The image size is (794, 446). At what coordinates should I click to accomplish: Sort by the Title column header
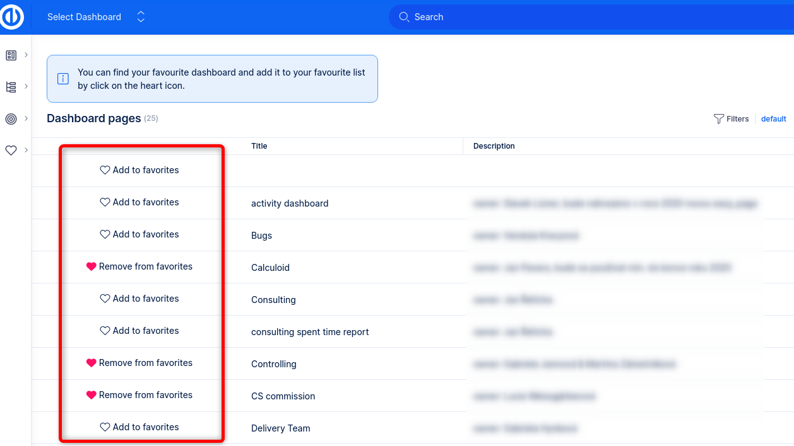point(259,146)
